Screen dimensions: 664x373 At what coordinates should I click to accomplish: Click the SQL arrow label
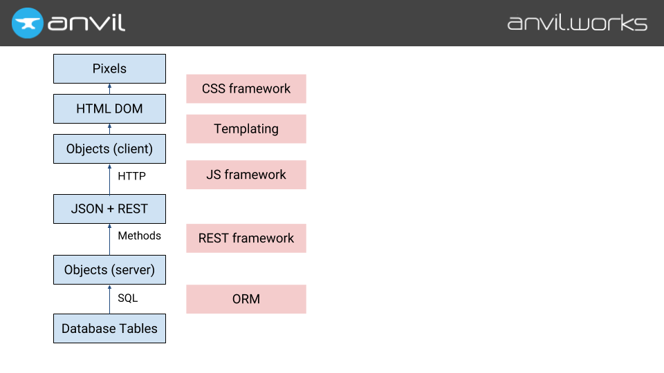pyautogui.click(x=127, y=298)
